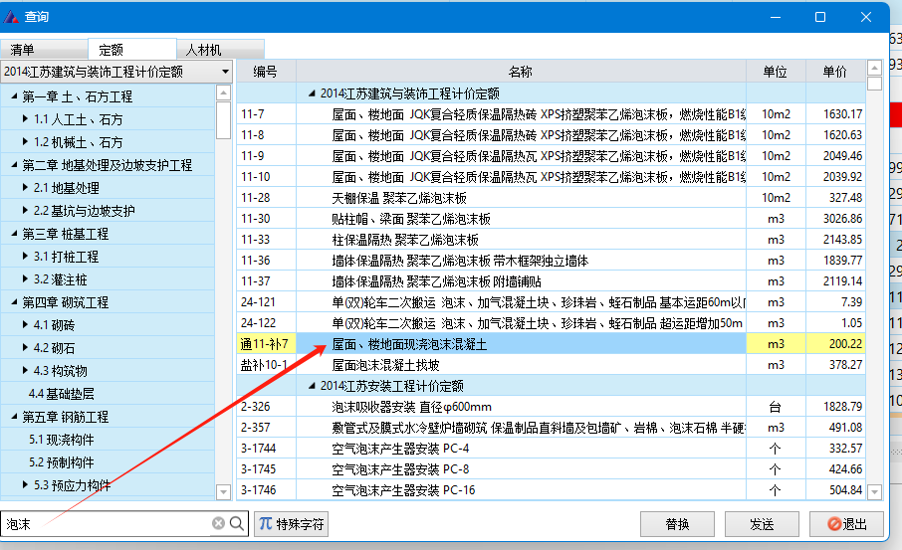Expand the 3.1 打桩工程 node
Screen dimensions: 902x550
[25, 257]
